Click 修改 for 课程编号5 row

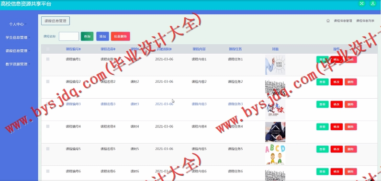pyautogui.click(x=336, y=149)
